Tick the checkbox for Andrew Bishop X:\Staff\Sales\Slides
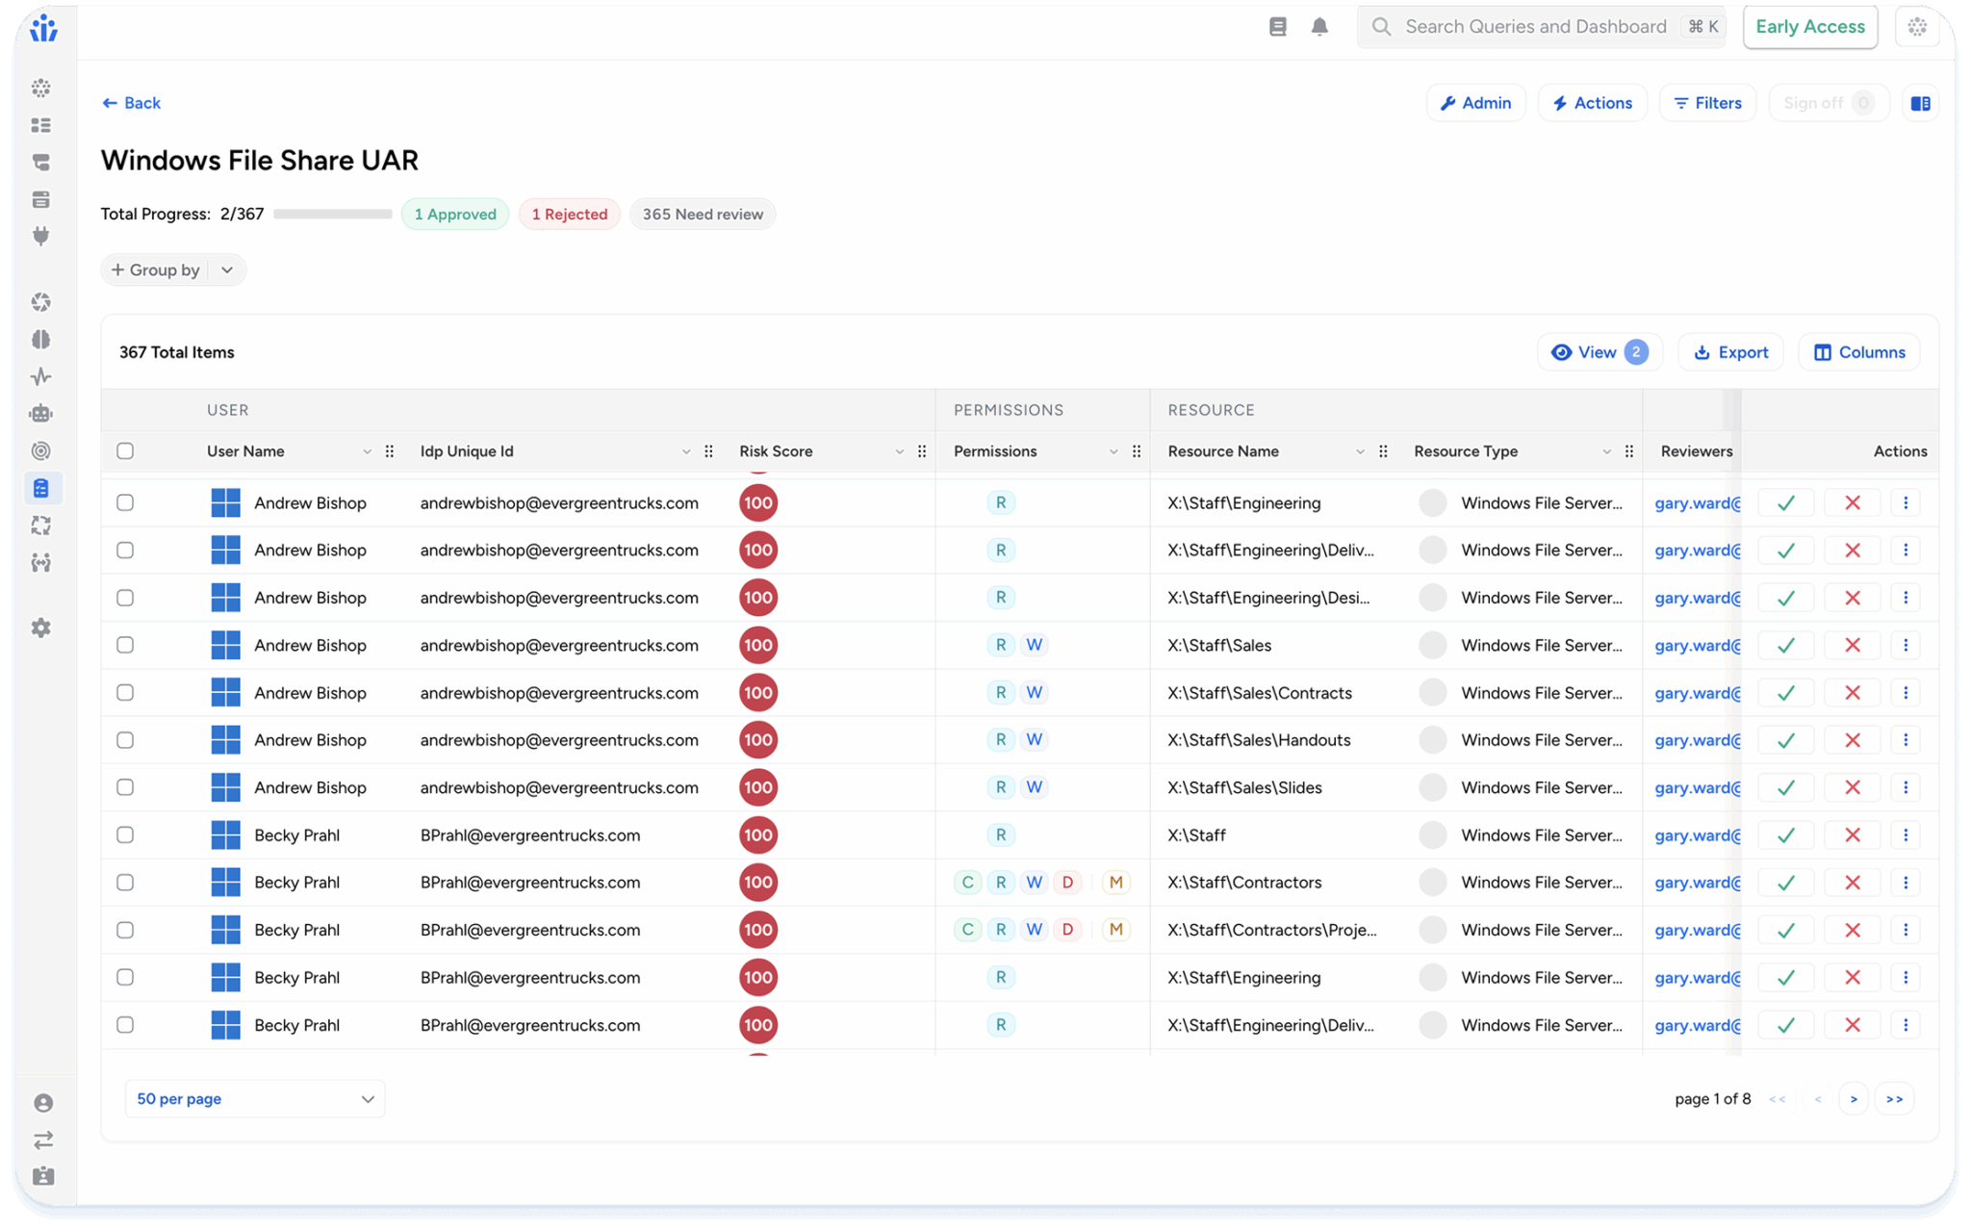Image resolution: width=1971 pixels, height=1232 pixels. click(x=125, y=787)
